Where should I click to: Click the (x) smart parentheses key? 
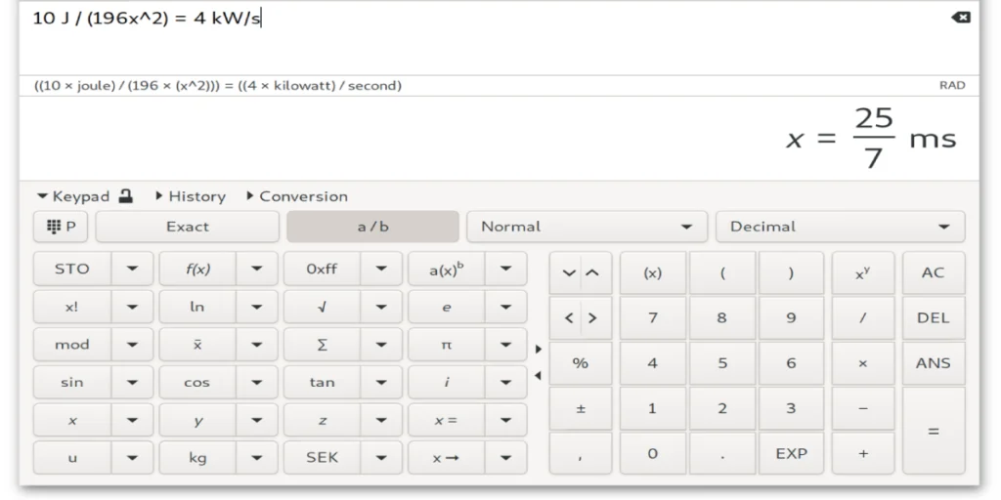(x=652, y=273)
